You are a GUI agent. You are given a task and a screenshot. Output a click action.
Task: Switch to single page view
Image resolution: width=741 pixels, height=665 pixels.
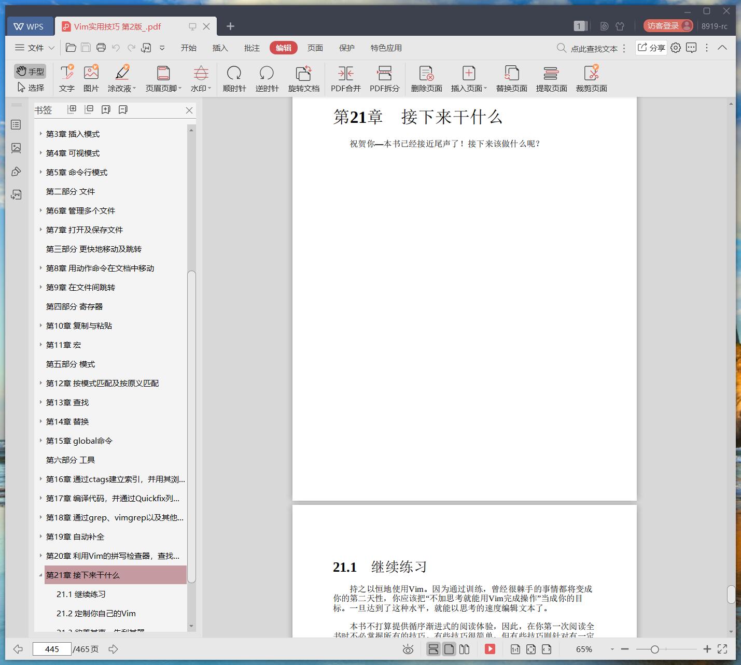click(449, 649)
